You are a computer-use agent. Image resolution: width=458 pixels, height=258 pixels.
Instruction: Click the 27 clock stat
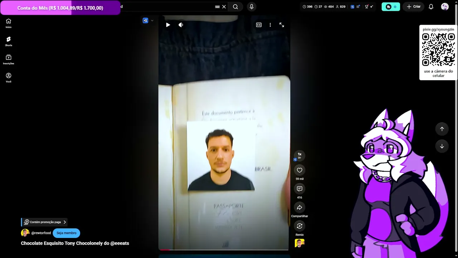(318, 6)
